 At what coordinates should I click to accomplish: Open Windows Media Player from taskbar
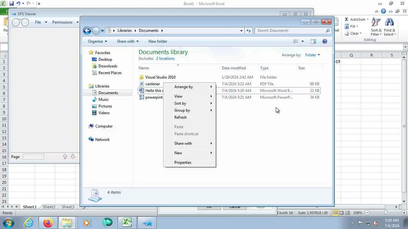tap(87, 223)
